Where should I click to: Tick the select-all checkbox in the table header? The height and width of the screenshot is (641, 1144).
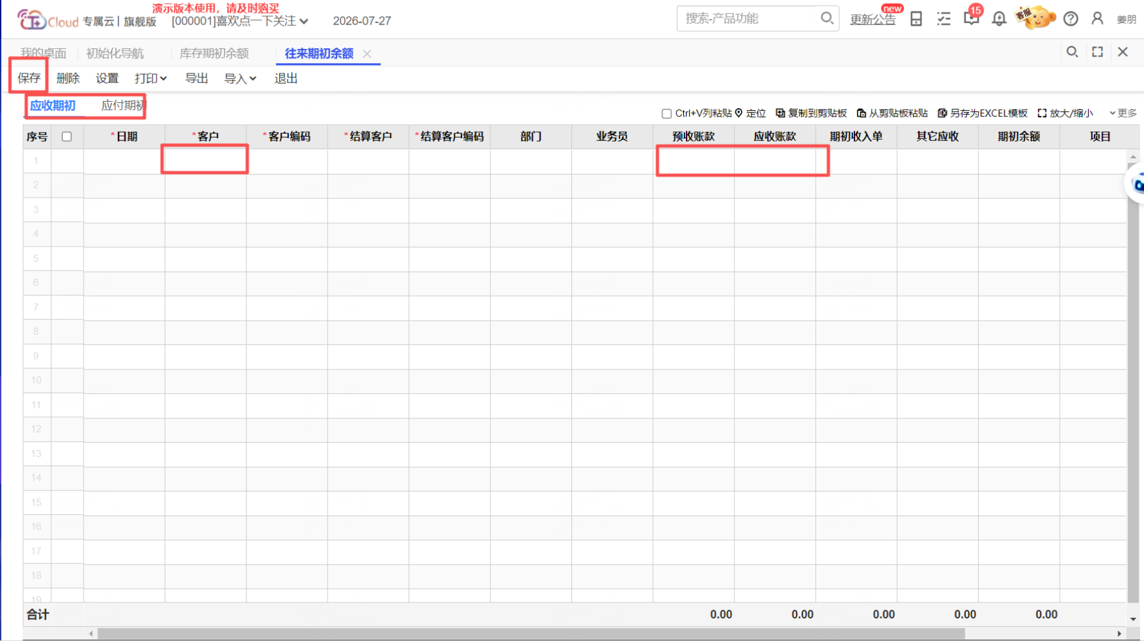pos(66,136)
